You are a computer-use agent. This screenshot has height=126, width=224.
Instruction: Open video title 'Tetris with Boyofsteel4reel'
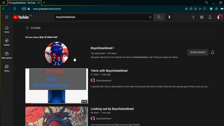click(109, 71)
